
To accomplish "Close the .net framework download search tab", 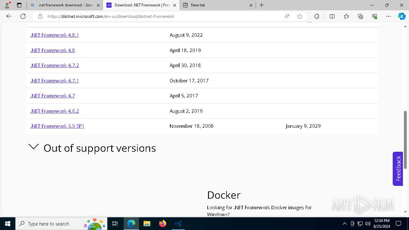I will [x=98, y=5].
